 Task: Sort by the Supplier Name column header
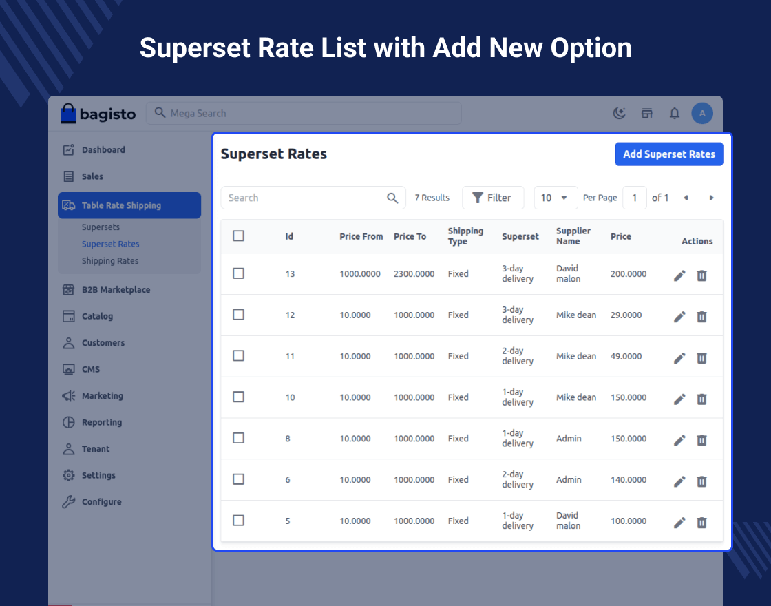[573, 236]
